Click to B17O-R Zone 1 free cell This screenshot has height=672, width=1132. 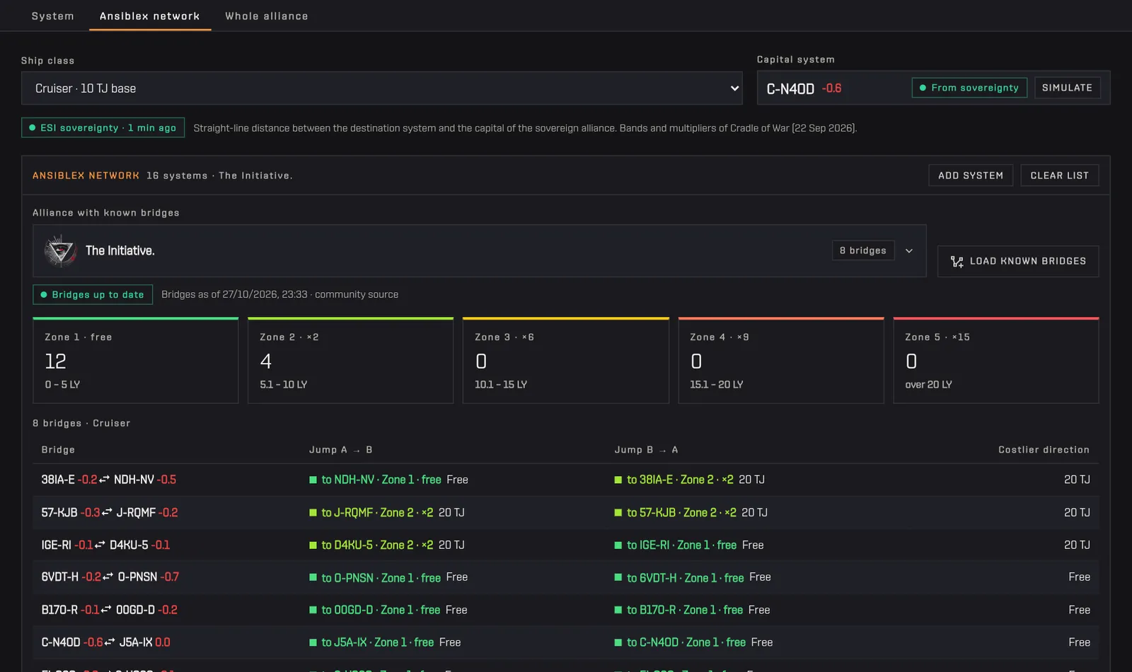693,610
